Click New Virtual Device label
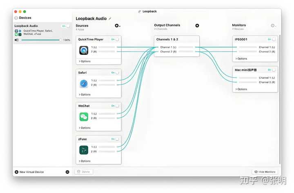This screenshot has width=294, height=193. pyautogui.click(x=31, y=172)
